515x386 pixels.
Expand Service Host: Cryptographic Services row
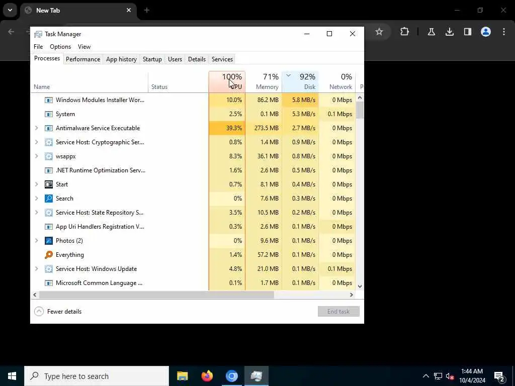pos(36,142)
